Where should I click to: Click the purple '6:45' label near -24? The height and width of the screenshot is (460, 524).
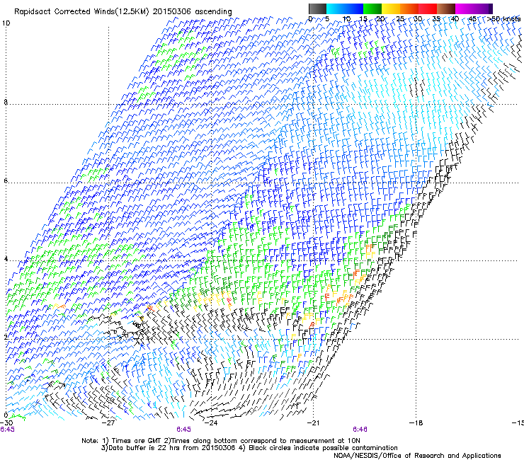click(x=184, y=430)
